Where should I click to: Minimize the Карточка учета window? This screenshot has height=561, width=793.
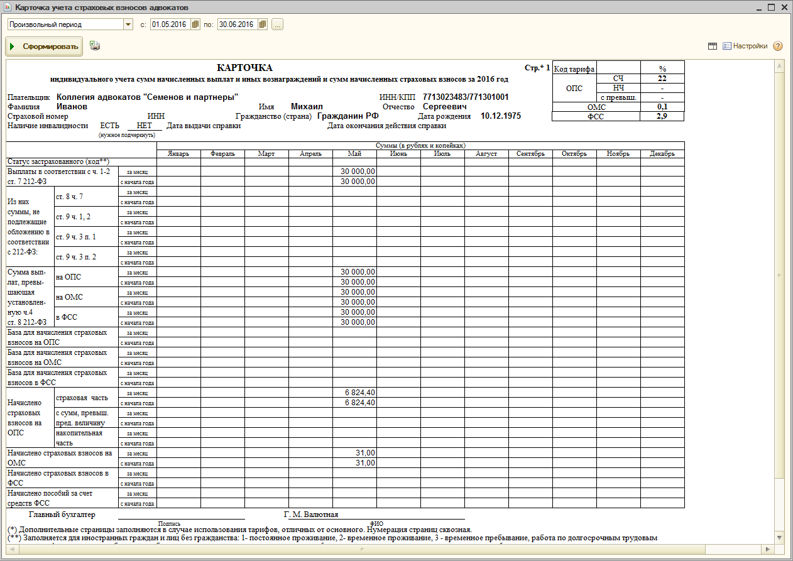point(758,8)
